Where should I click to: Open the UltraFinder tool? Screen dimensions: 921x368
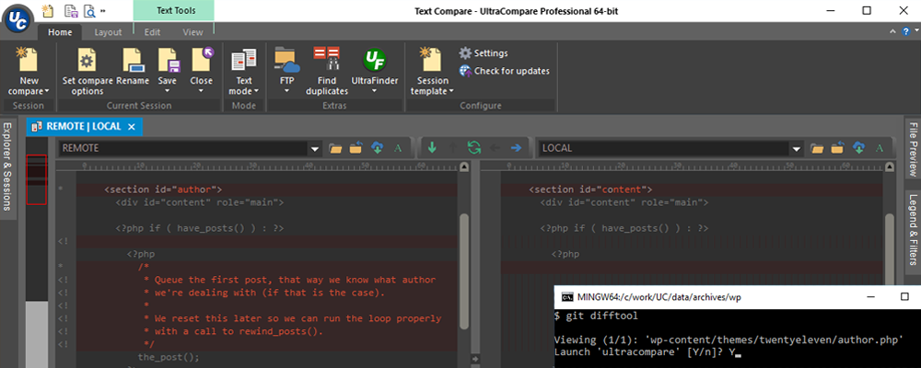click(374, 61)
